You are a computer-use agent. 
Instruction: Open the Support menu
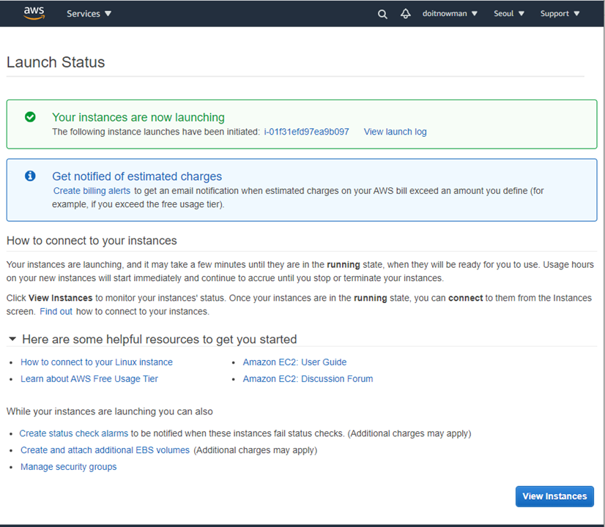click(560, 14)
